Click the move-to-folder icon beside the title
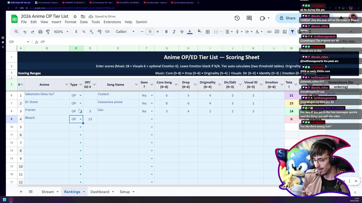The height and width of the screenshot is (203, 362). 83,16
